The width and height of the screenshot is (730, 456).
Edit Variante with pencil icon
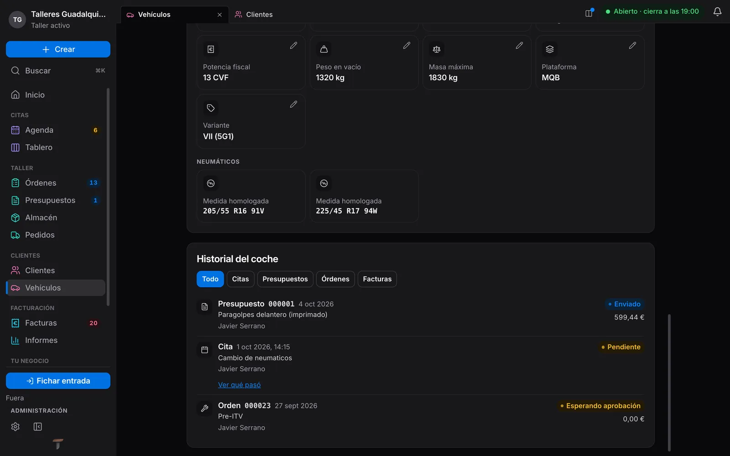coord(293,104)
